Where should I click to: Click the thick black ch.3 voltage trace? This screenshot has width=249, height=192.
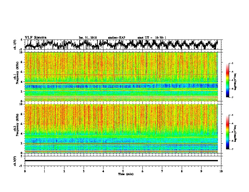(121, 161)
